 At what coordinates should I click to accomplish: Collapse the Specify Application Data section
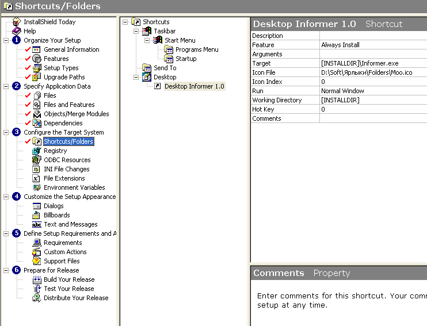(6, 87)
